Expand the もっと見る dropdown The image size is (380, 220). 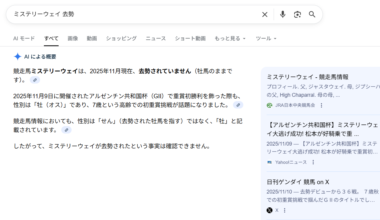pyautogui.click(x=230, y=39)
